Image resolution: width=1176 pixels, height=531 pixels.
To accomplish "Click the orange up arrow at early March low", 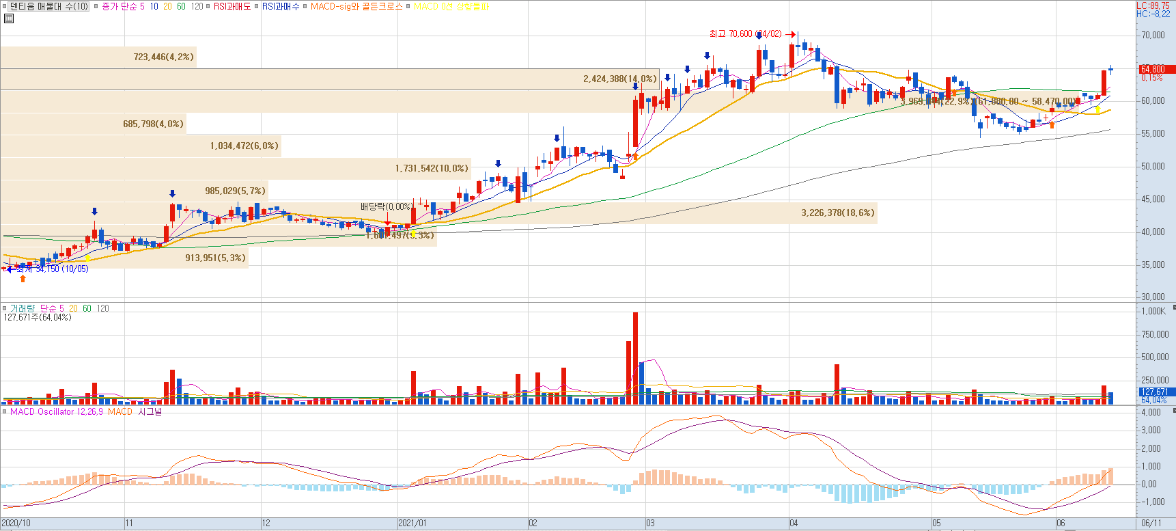I will tap(635, 156).
